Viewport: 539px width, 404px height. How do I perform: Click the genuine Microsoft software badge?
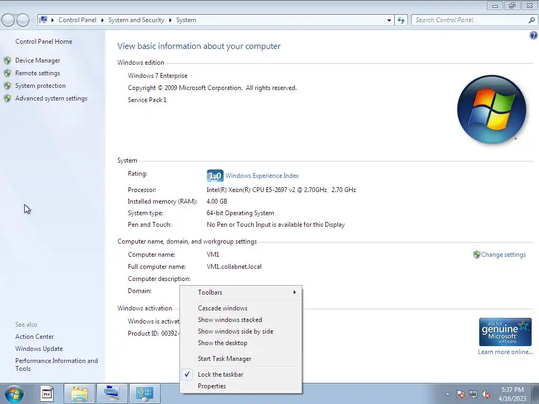pos(505,332)
